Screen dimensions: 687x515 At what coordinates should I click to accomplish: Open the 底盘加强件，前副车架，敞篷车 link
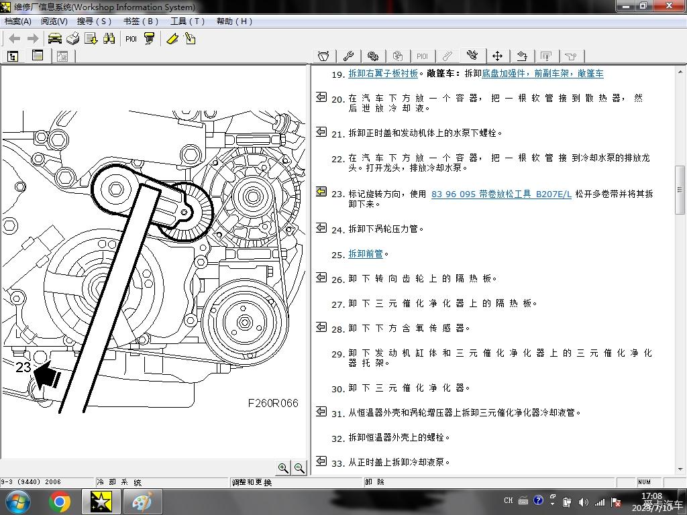click(x=542, y=74)
